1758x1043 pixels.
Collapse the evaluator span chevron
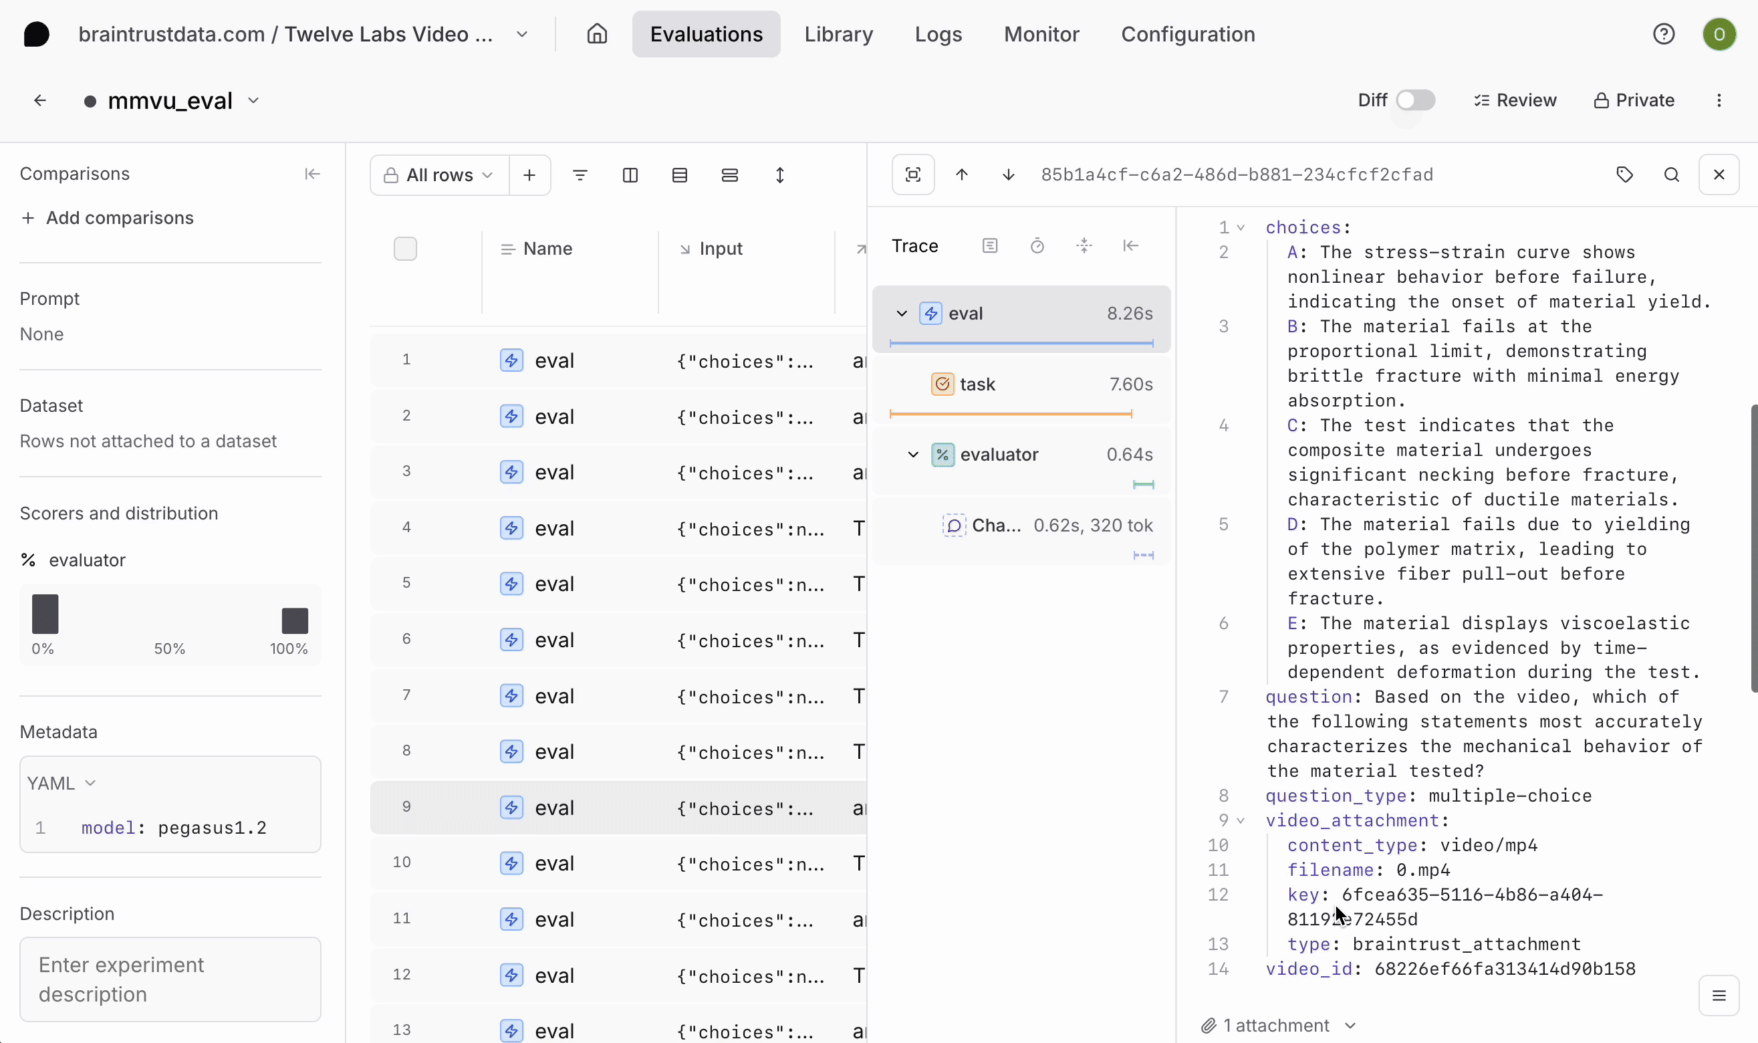912,455
